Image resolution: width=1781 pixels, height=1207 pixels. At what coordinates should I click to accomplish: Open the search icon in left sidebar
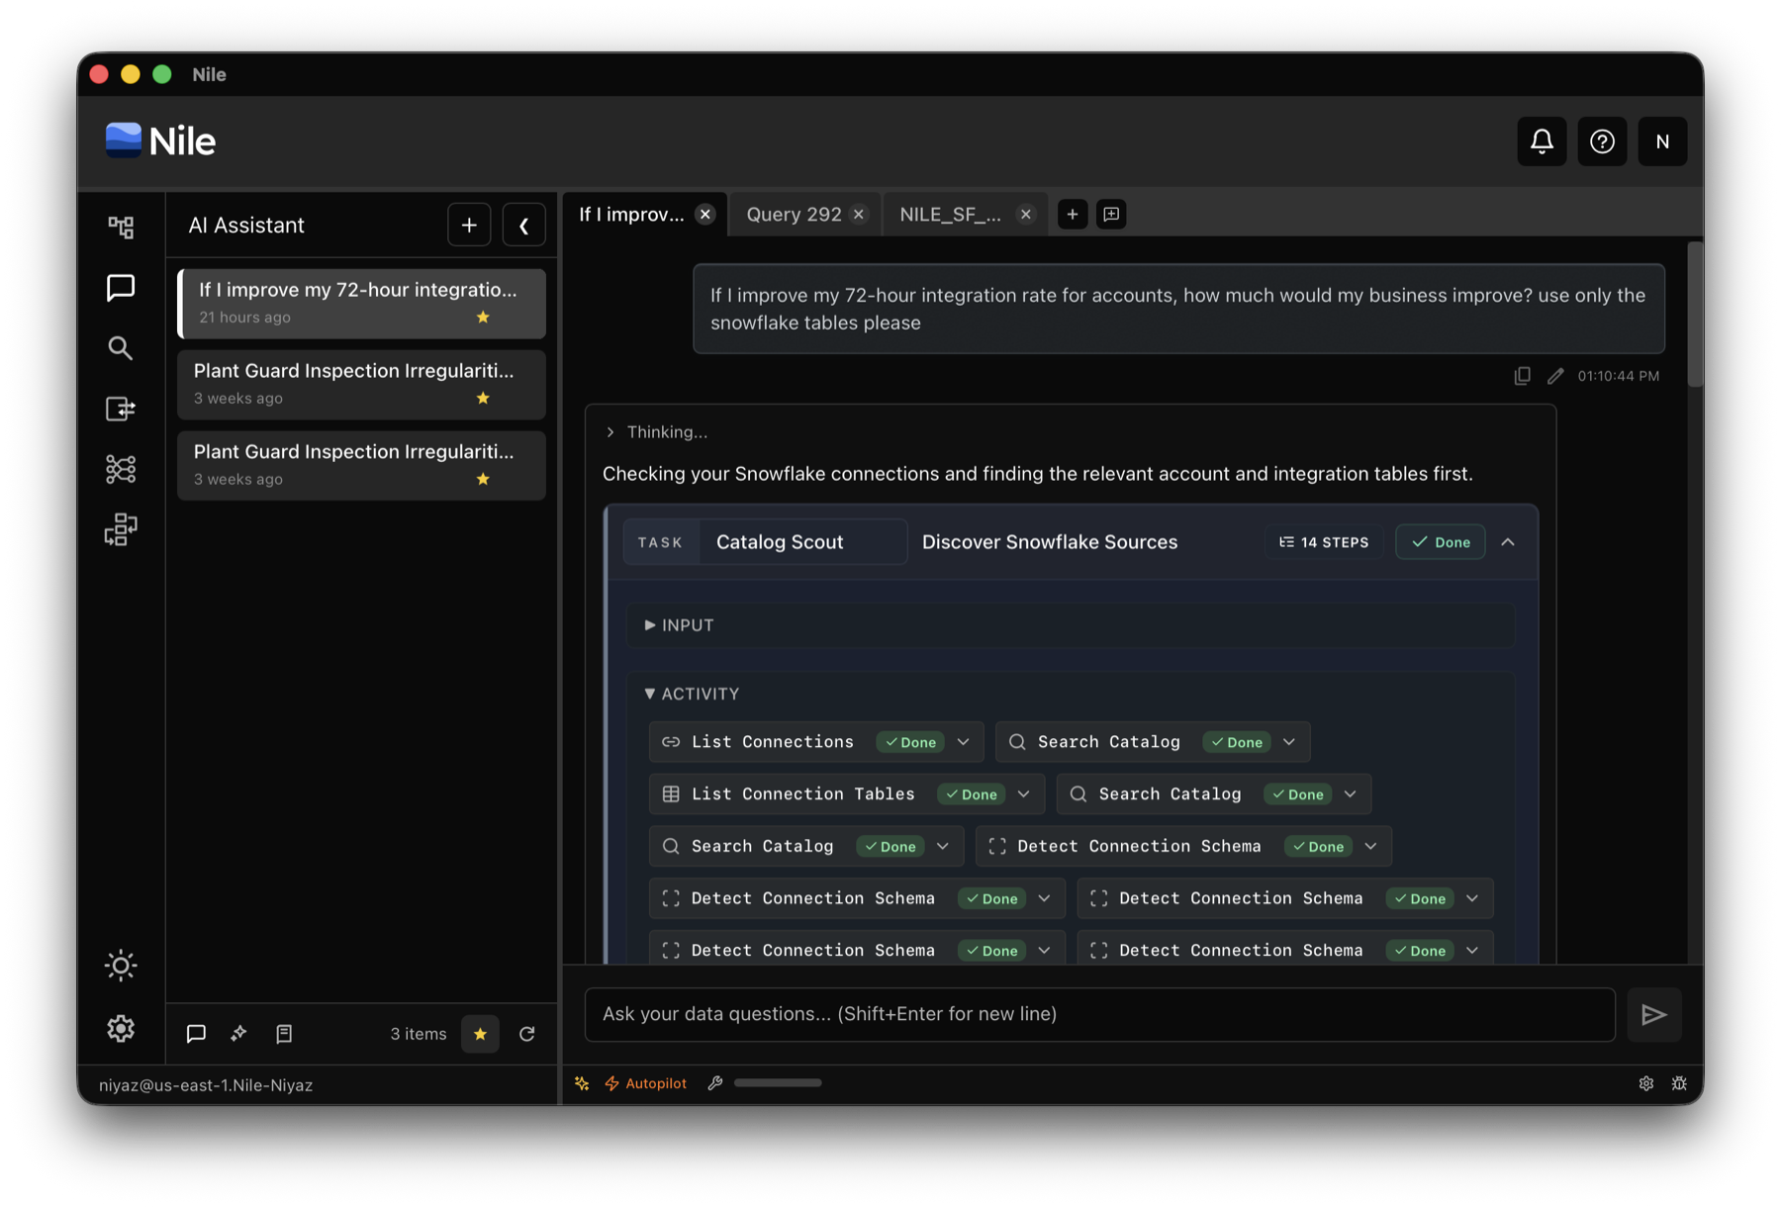pos(121,348)
